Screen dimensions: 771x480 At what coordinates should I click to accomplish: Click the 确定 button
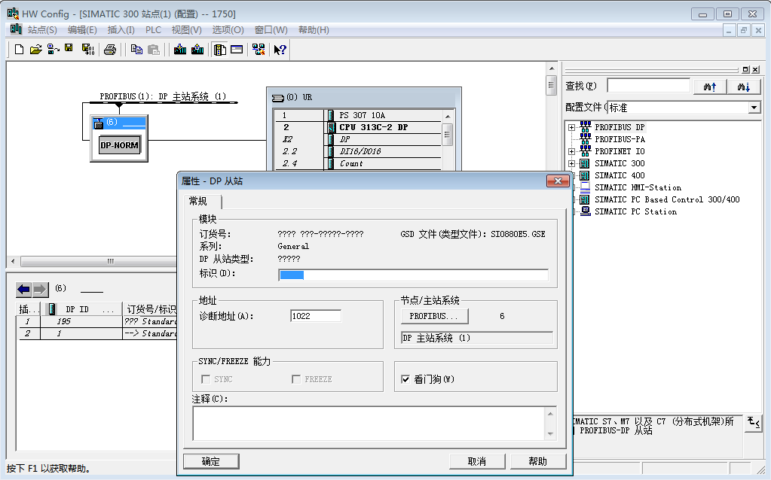[x=211, y=461]
